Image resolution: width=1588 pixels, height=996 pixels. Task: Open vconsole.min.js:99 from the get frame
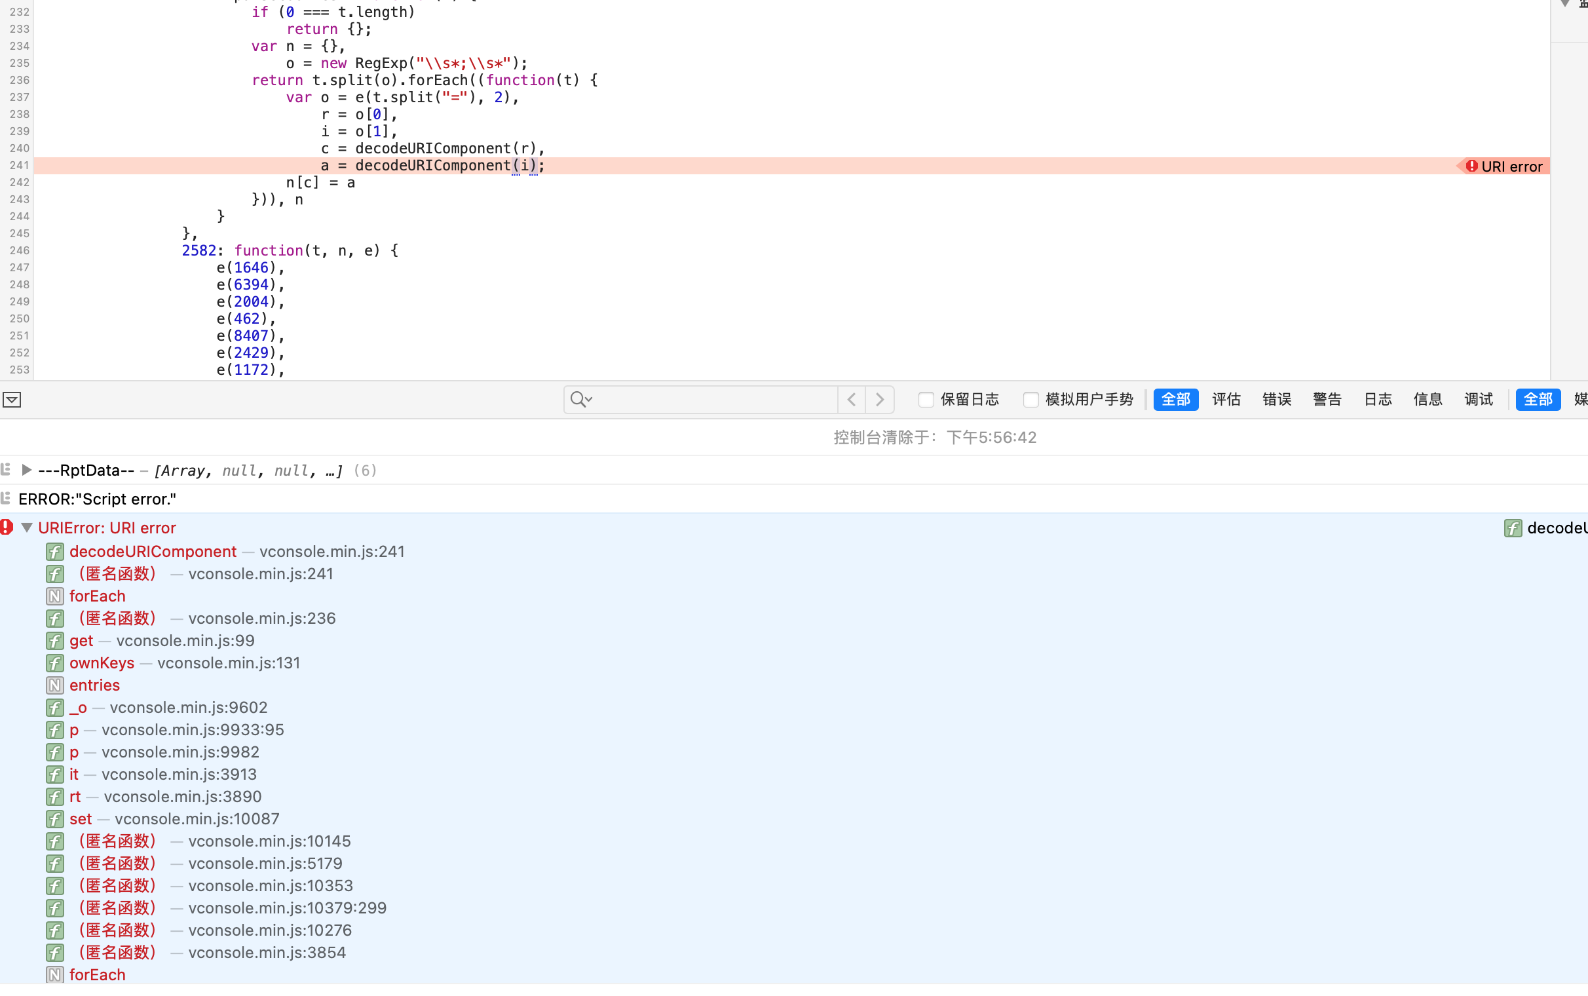point(185,640)
